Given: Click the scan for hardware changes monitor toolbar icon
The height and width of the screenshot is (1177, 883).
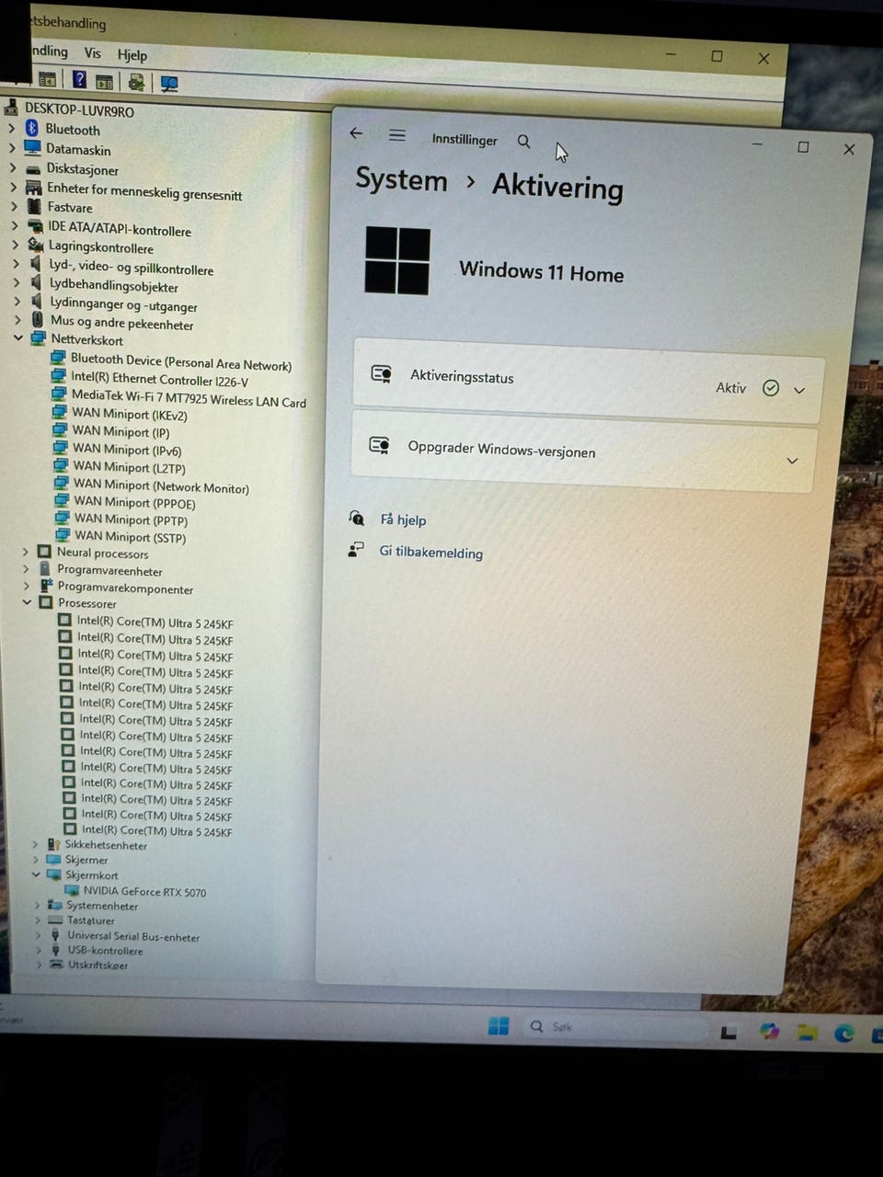Looking at the screenshot, I should pyautogui.click(x=168, y=84).
